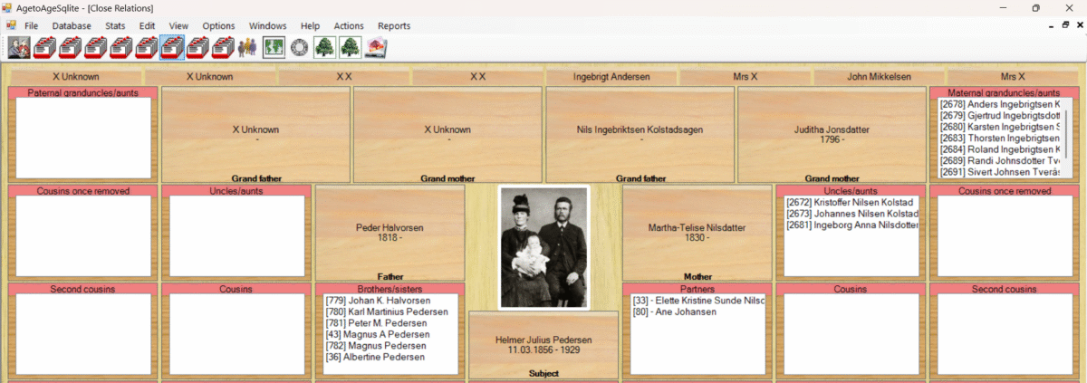Select sibling Karl Martinius Pedersen

[386, 311]
